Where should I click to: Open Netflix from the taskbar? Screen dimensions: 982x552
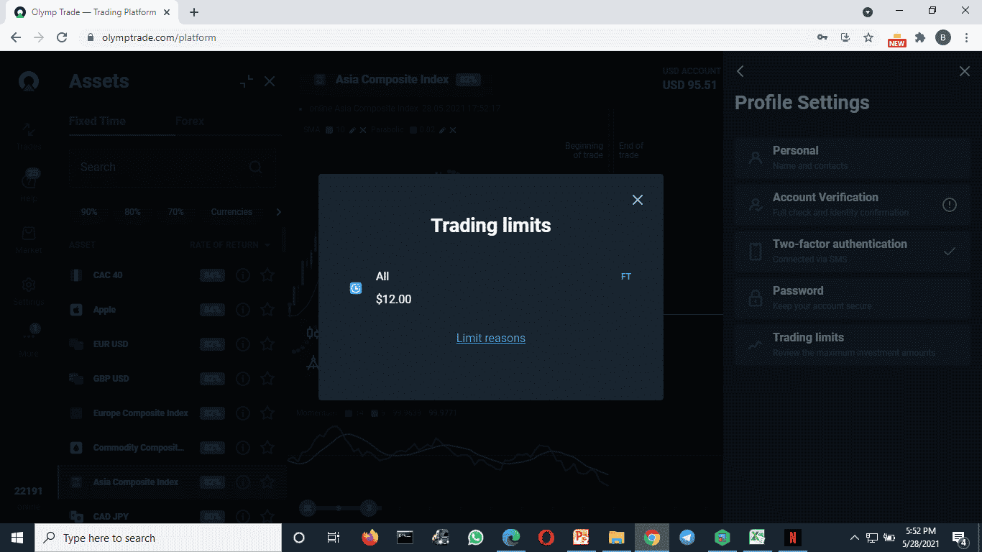[792, 538]
